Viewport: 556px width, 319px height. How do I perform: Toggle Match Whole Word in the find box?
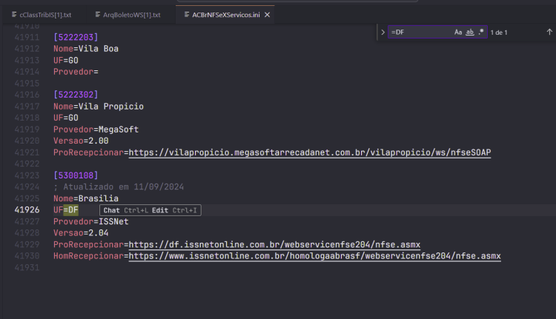pos(470,33)
